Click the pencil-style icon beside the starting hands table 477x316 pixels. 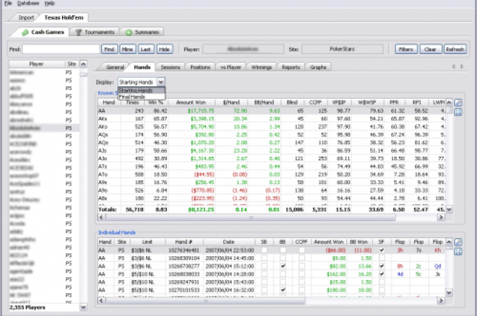(458, 102)
